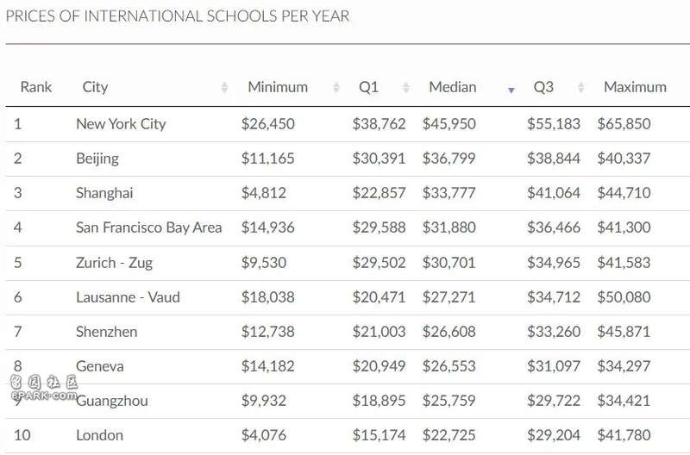
Task: Click San Francisco Bay Area entry
Action: coord(148,227)
